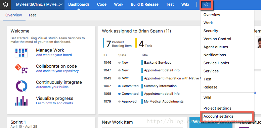The width and height of the screenshot is (261, 128).
Task: Click the Approved state of item 1079
Action: (x=128, y=102)
